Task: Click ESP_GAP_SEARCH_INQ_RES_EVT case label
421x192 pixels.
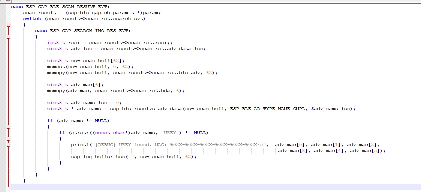Action: pyautogui.click(x=89, y=31)
